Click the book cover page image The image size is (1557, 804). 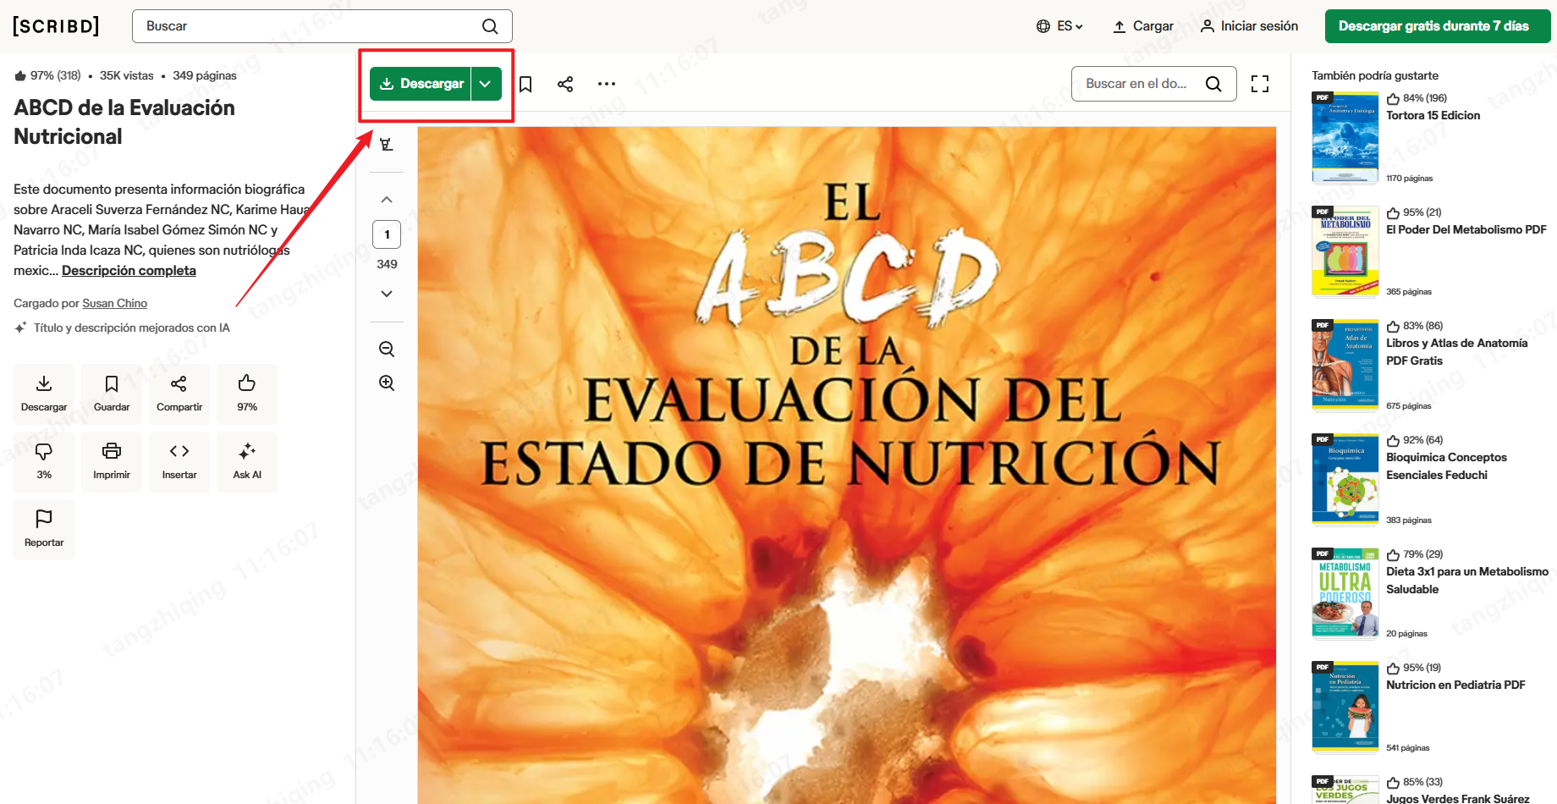(x=846, y=465)
